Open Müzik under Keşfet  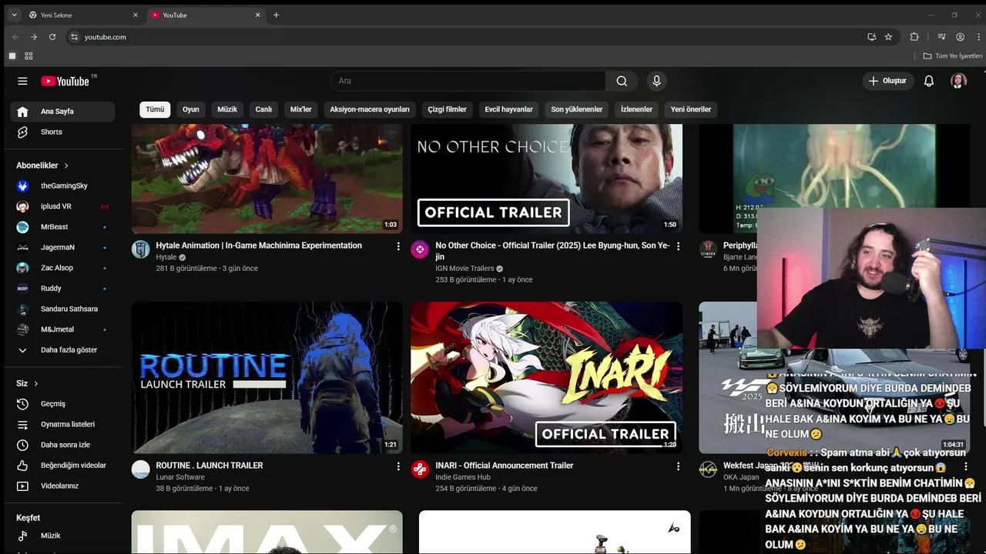point(62,536)
